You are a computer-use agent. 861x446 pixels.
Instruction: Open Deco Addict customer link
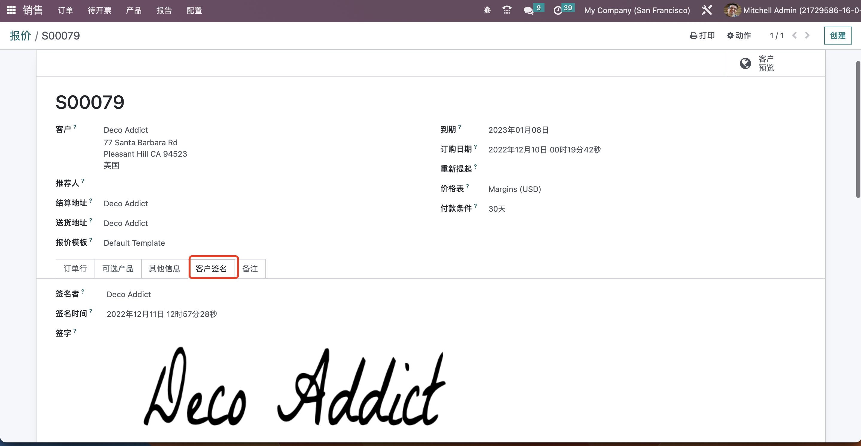point(126,130)
